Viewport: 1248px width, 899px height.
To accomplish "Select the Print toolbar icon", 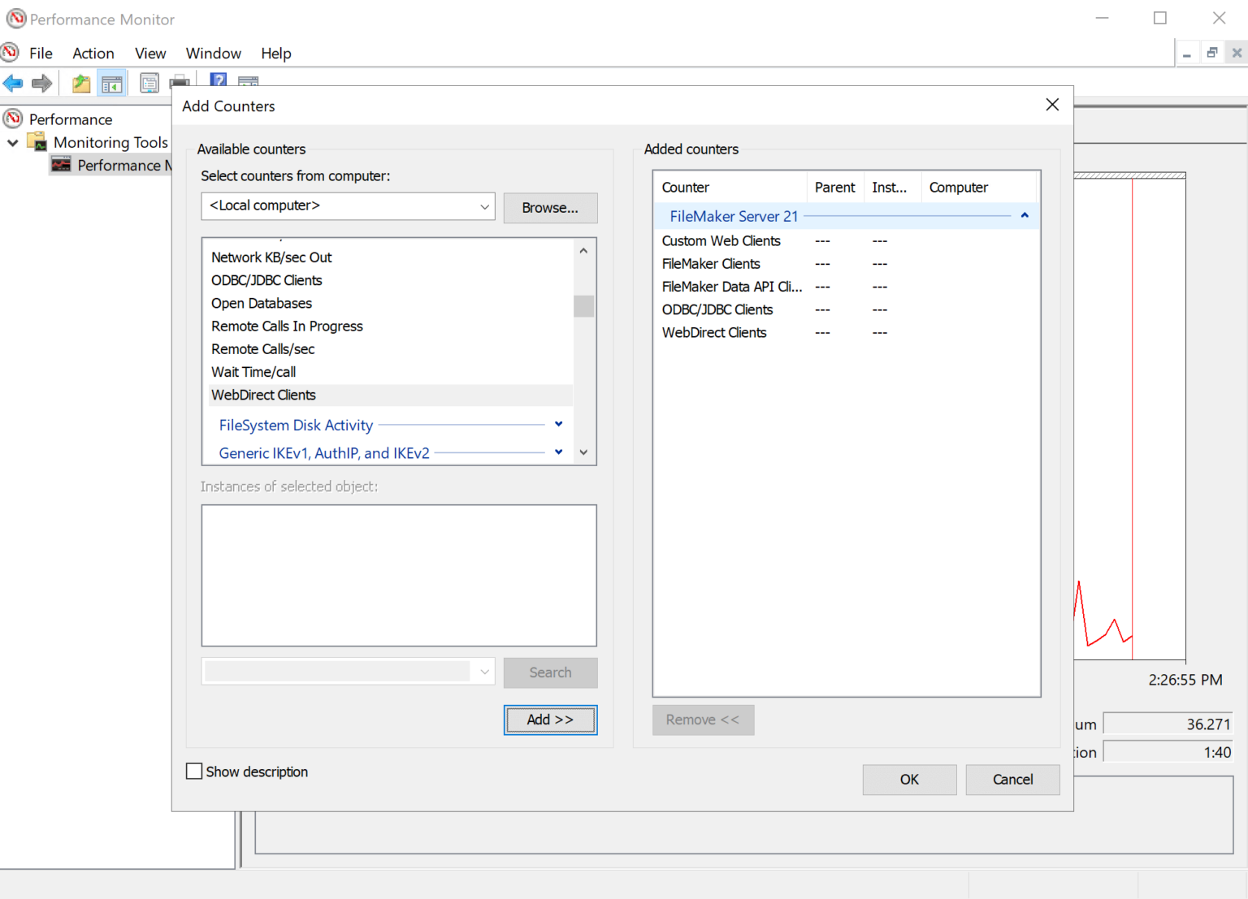I will click(x=180, y=82).
